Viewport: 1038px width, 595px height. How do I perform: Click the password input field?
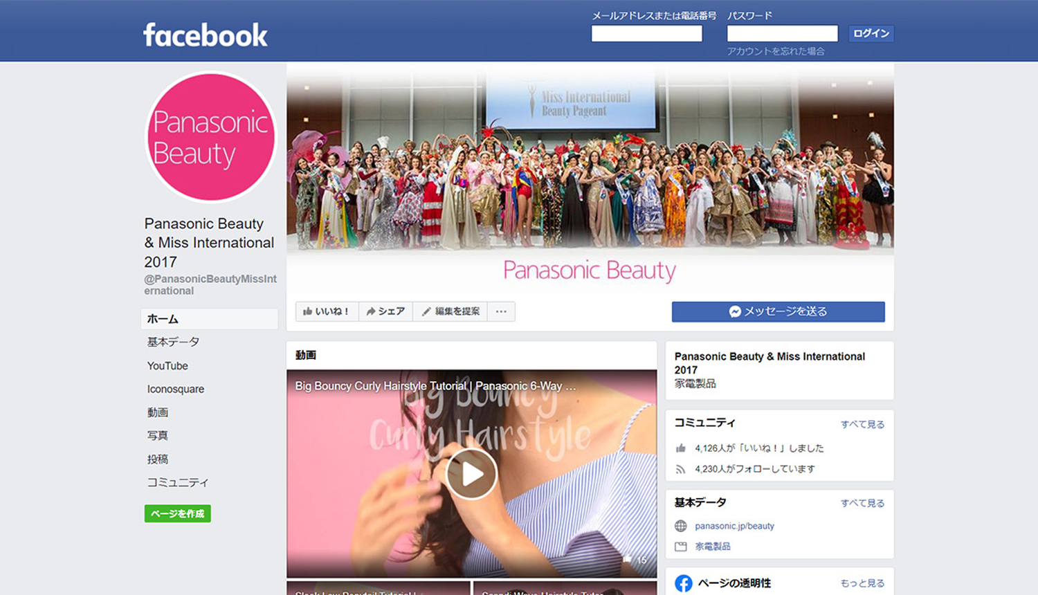[782, 33]
